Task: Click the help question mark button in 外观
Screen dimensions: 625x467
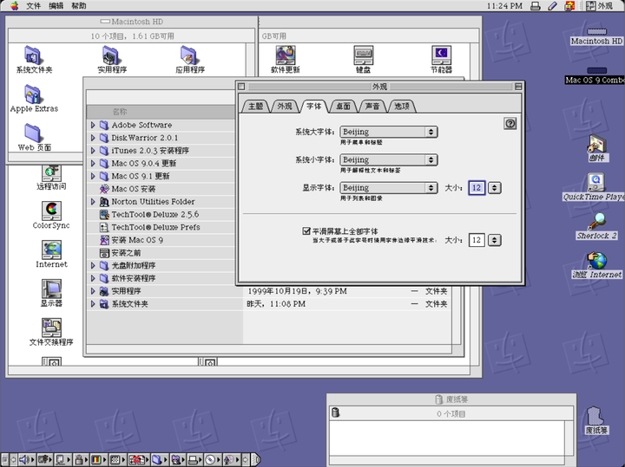Action: pyautogui.click(x=510, y=123)
